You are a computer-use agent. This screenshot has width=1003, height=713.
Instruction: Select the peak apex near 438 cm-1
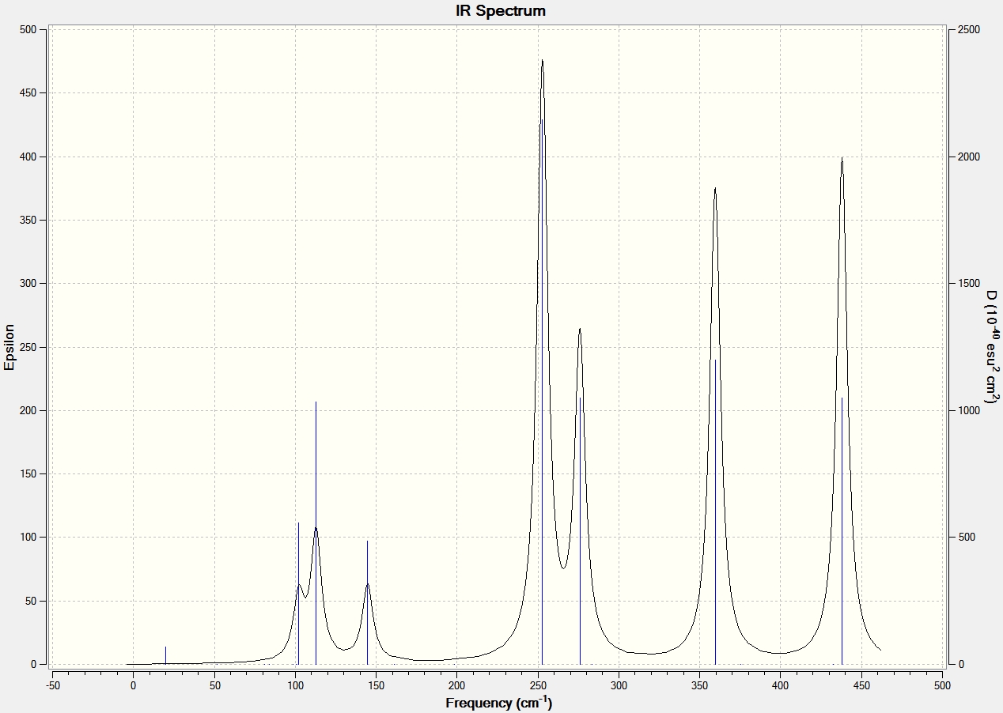click(842, 157)
